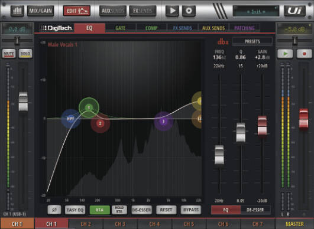The height and width of the screenshot is (229, 314).
Task: Click the red record button
Action: pos(304,54)
